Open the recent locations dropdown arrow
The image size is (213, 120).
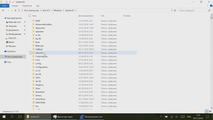[x=12, y=10]
